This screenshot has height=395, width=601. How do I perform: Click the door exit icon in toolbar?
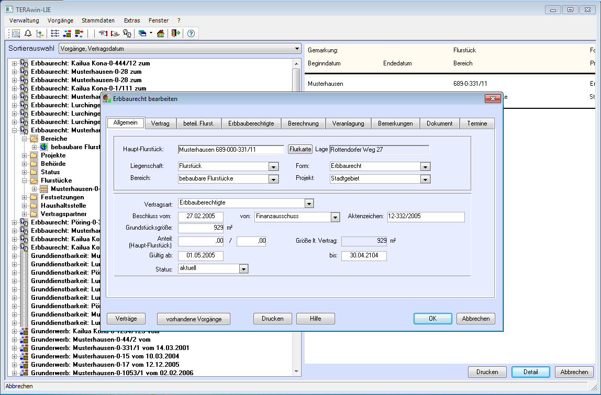point(175,33)
